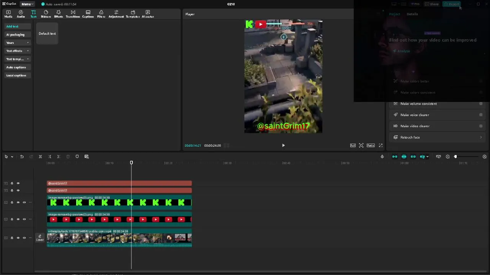Viewport: 490px width, 275px height.
Task: Toggle Make video clearer checkbox
Action: [481, 126]
